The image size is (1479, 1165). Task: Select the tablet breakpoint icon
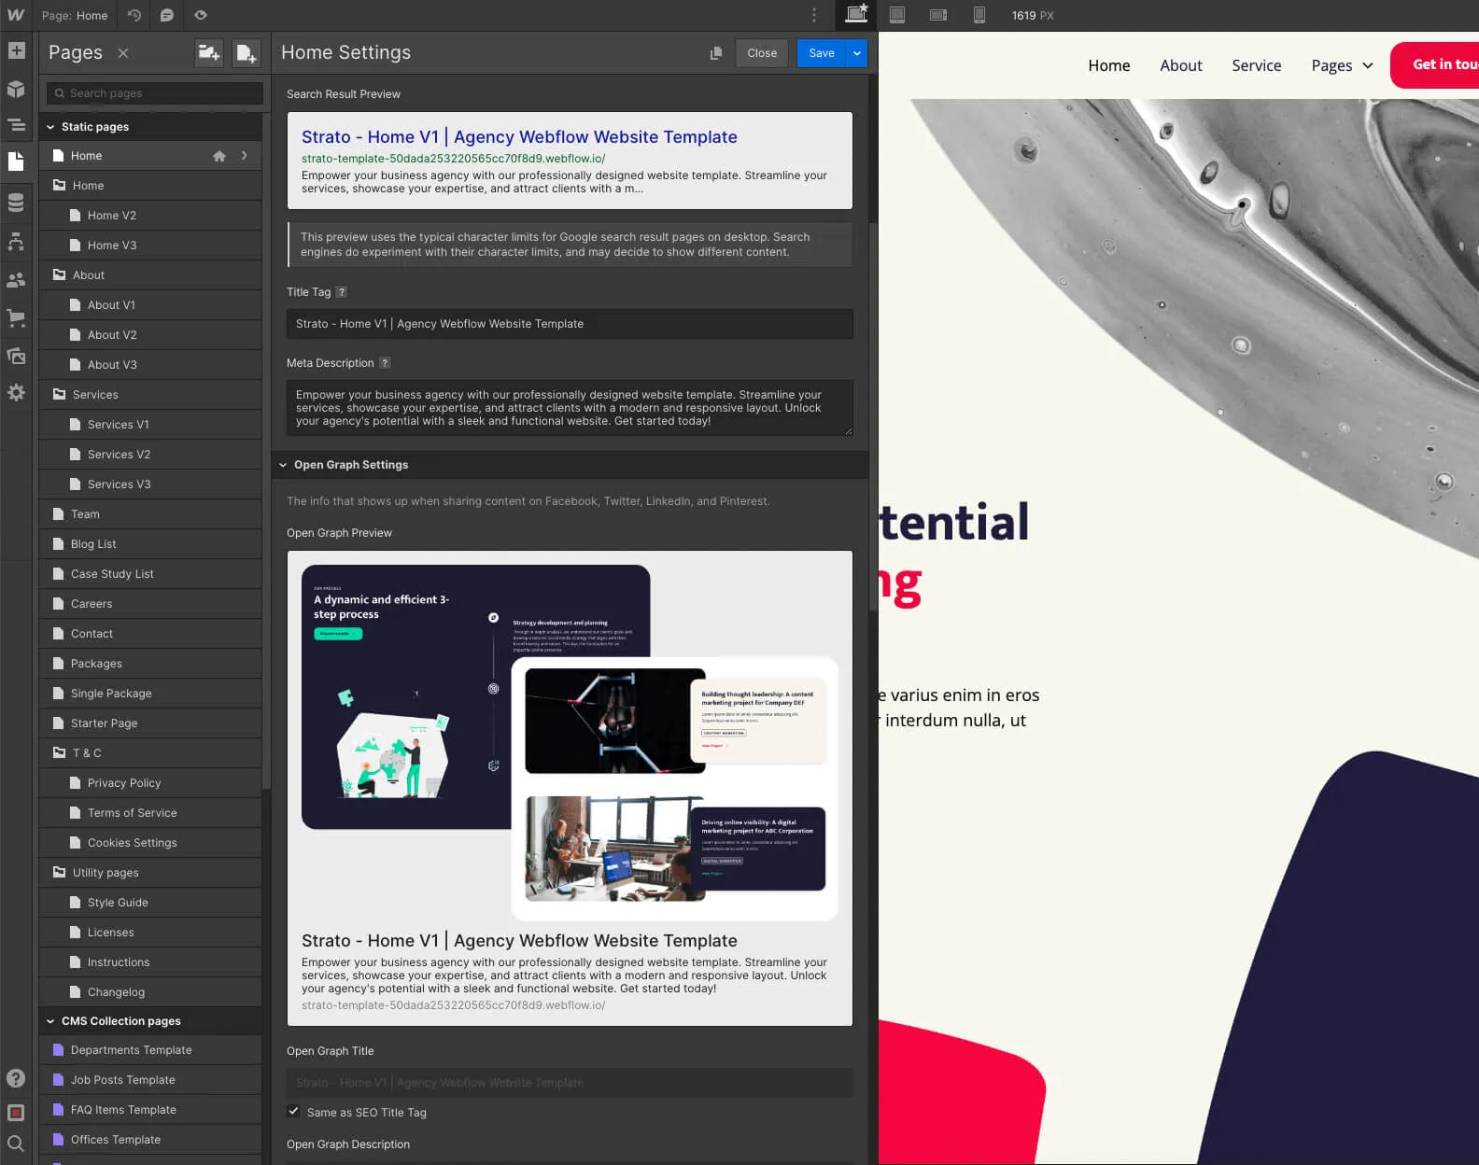coord(897,15)
